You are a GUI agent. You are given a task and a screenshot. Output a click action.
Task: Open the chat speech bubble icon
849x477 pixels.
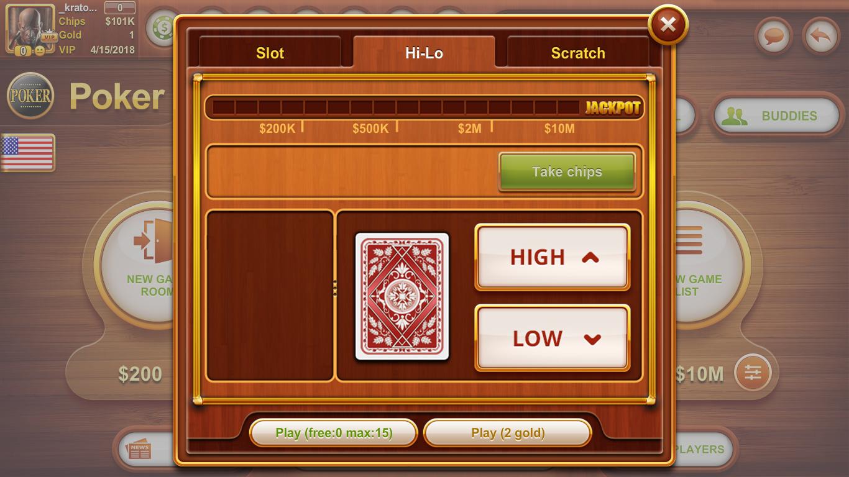click(774, 36)
